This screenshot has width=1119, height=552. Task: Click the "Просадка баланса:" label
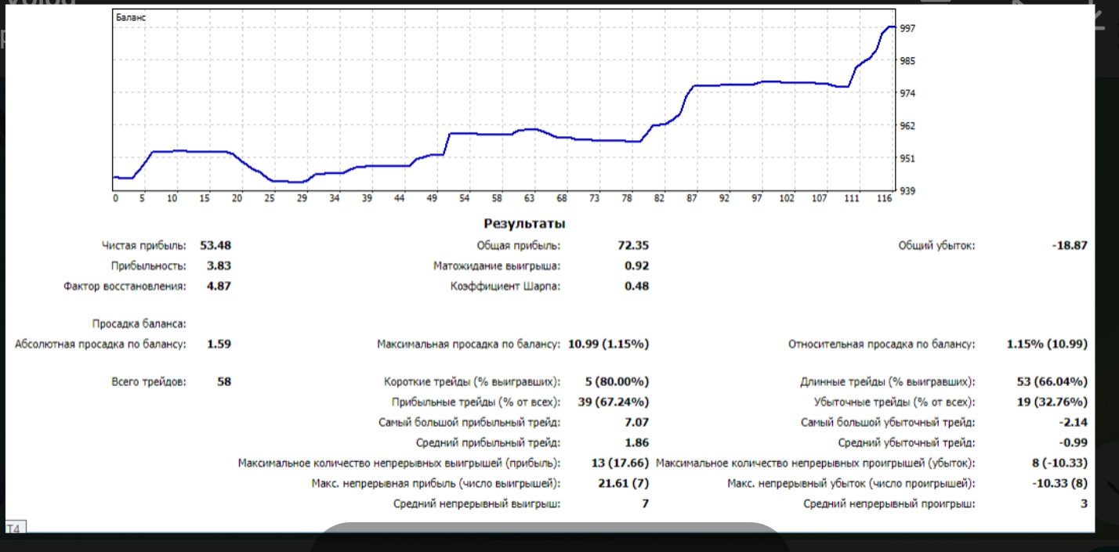tap(139, 323)
